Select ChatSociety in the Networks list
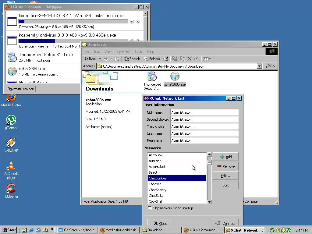The width and height of the screenshot is (312, 234). pos(177,190)
